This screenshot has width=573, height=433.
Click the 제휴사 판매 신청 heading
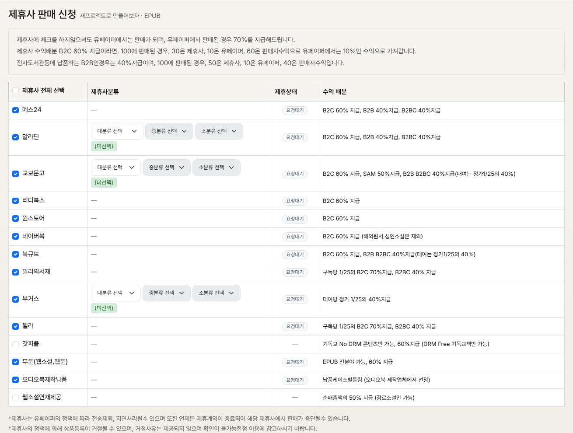pos(42,14)
